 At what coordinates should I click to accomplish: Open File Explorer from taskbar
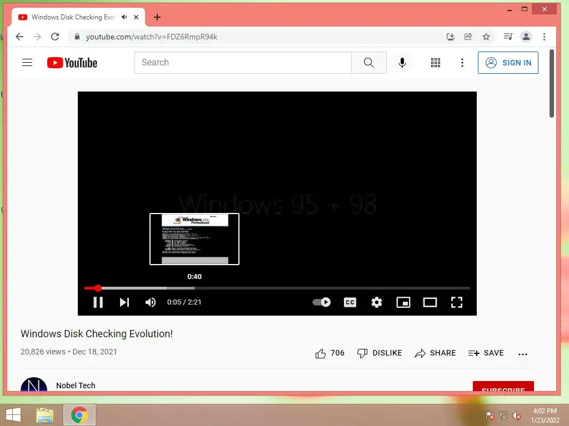(x=45, y=415)
